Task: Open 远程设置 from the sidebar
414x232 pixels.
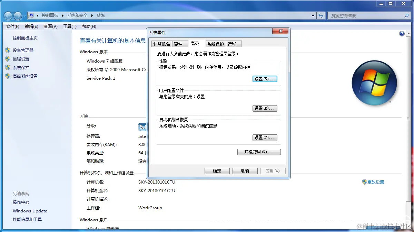Action: tap(21, 59)
